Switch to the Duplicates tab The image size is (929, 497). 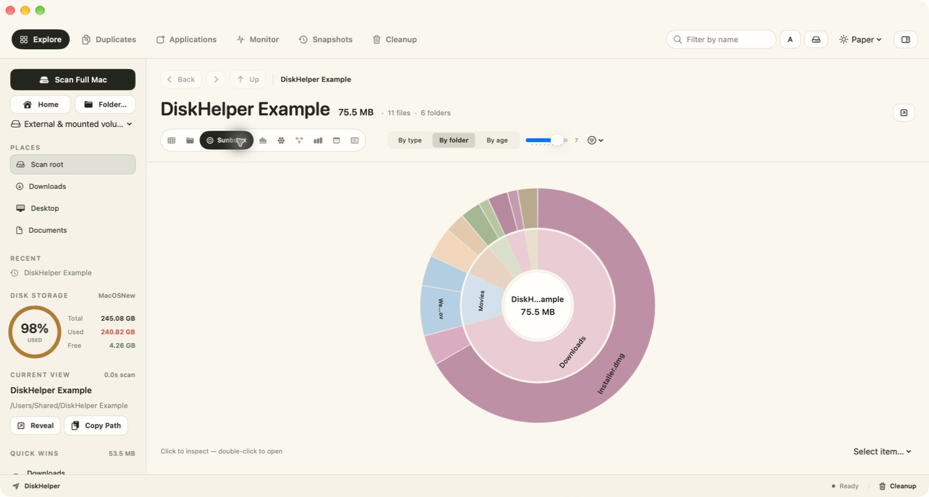click(x=109, y=39)
